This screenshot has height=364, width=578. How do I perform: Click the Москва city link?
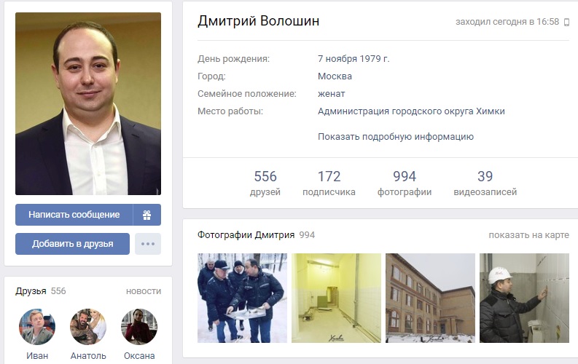click(335, 76)
